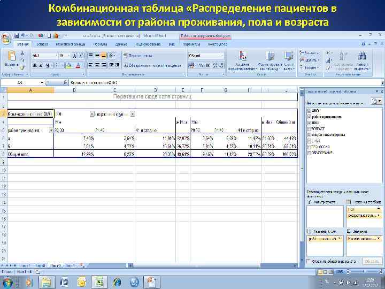The image size is (385, 289).
Task: Paste from clipboard with Вставить button
Action: (x=11, y=59)
